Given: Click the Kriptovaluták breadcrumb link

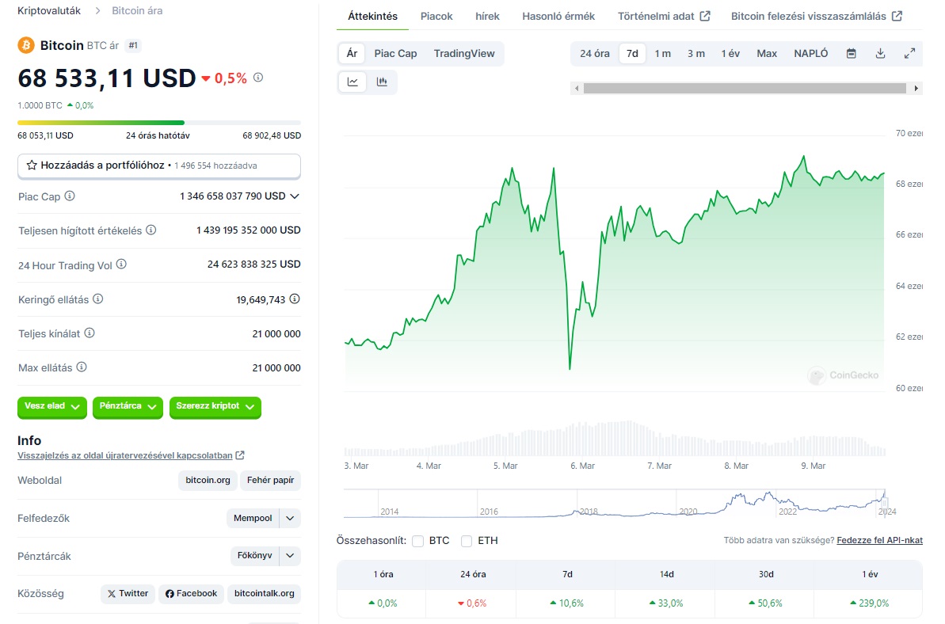Looking at the screenshot, I should click(49, 11).
